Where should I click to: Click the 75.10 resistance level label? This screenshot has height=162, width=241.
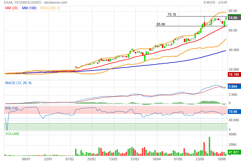tap(172, 15)
